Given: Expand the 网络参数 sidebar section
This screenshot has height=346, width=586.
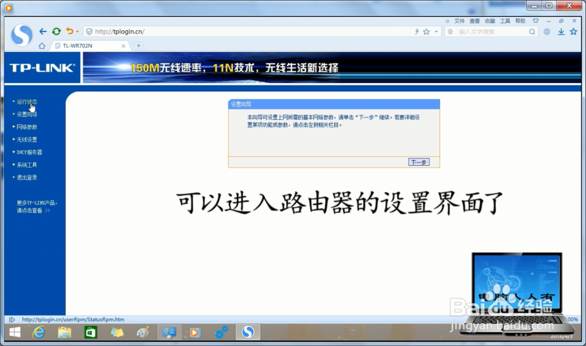Looking at the screenshot, I should coord(26,126).
